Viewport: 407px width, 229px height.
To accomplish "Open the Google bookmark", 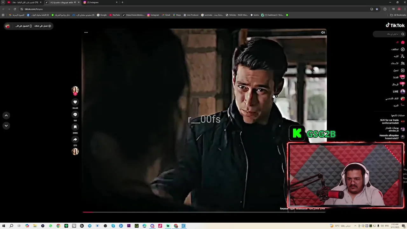I will click(x=102, y=15).
